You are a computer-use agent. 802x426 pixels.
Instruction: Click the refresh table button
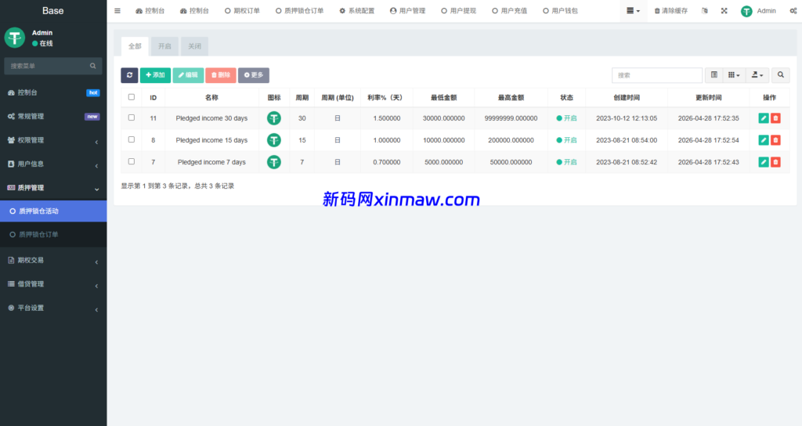129,75
